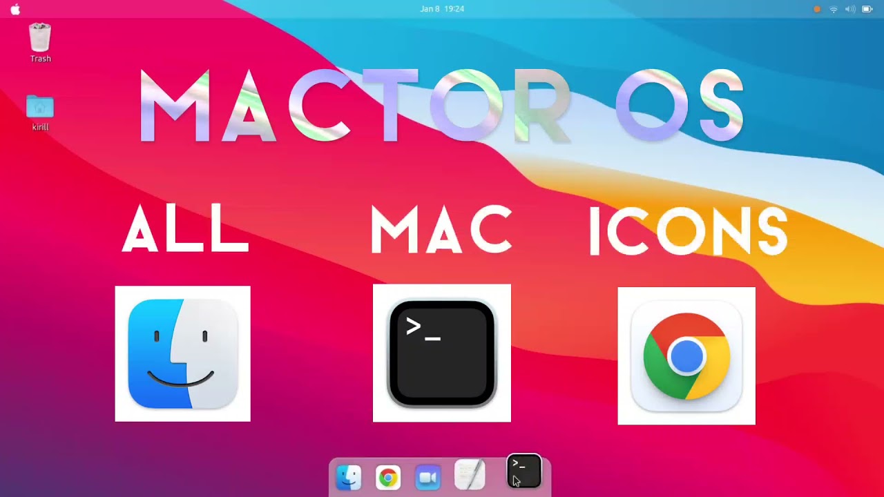Open the Wi-Fi status icon
The height and width of the screenshot is (497, 884).
(x=834, y=9)
